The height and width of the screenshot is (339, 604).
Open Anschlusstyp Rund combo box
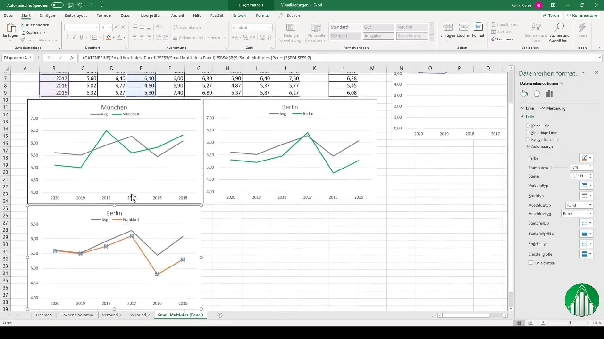pyautogui.click(x=577, y=214)
